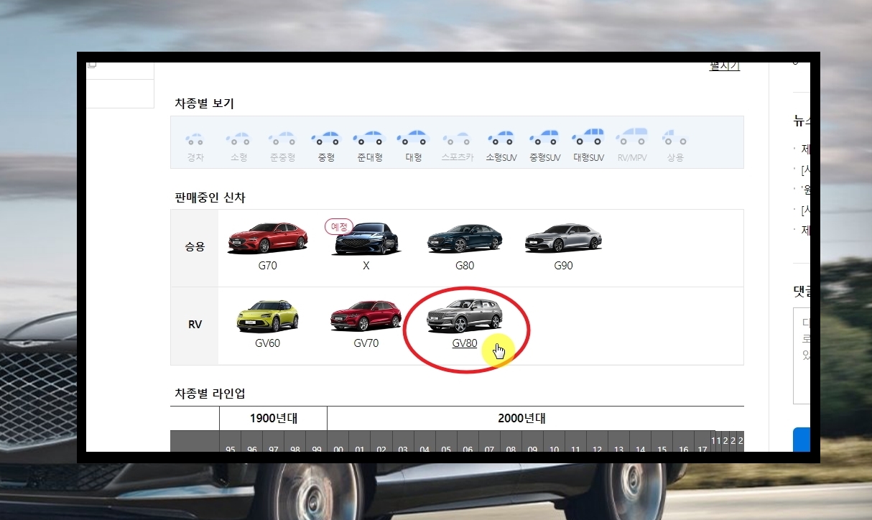This screenshot has height=520, width=872.
Task: Select year 95 in lineup timeline
Action: coord(231,450)
